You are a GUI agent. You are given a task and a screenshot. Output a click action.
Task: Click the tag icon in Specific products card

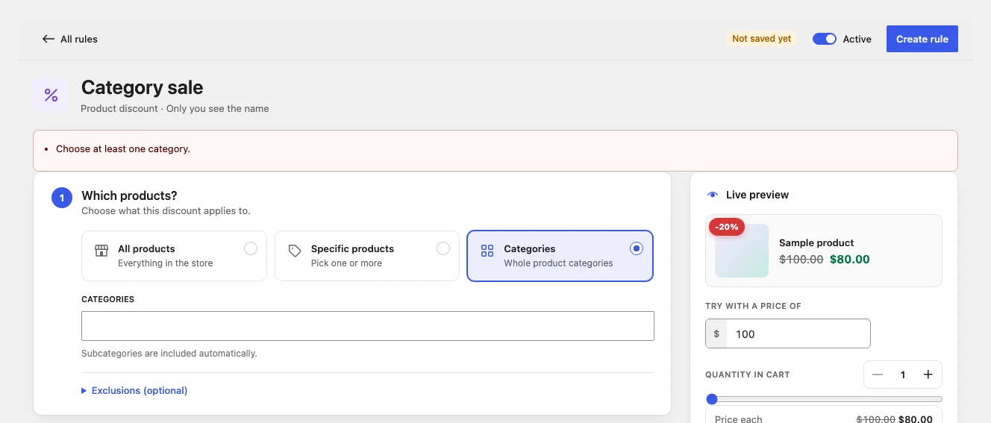(295, 251)
